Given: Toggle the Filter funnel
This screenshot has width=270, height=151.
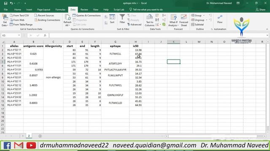Looking at the screenshot, I should tap(122, 19).
